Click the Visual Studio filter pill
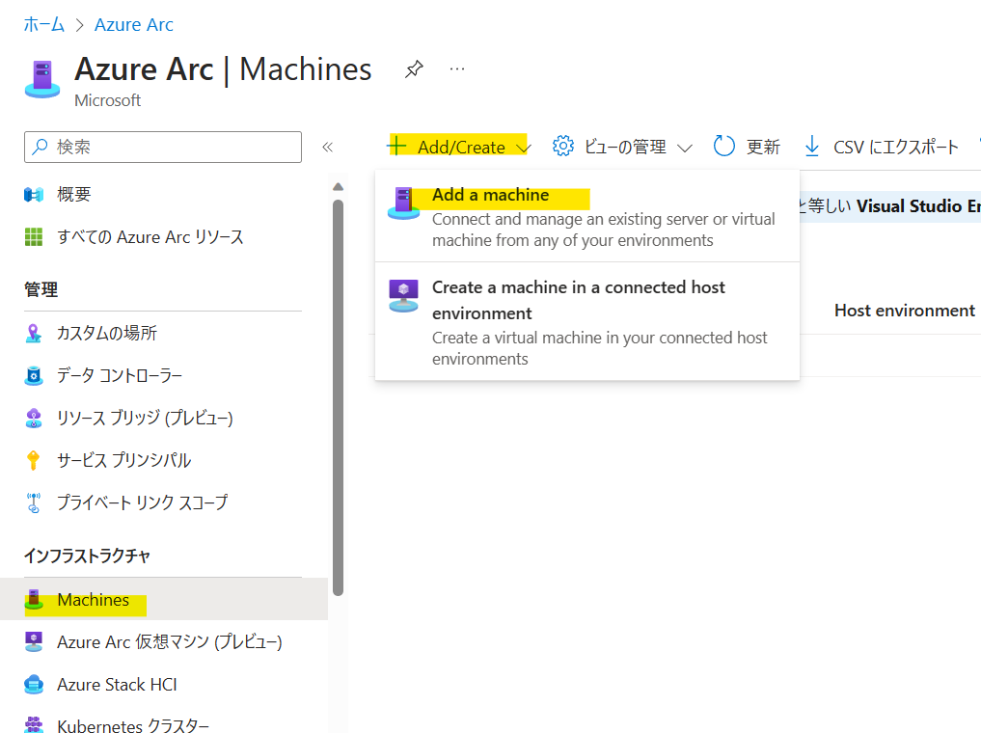 point(889,205)
